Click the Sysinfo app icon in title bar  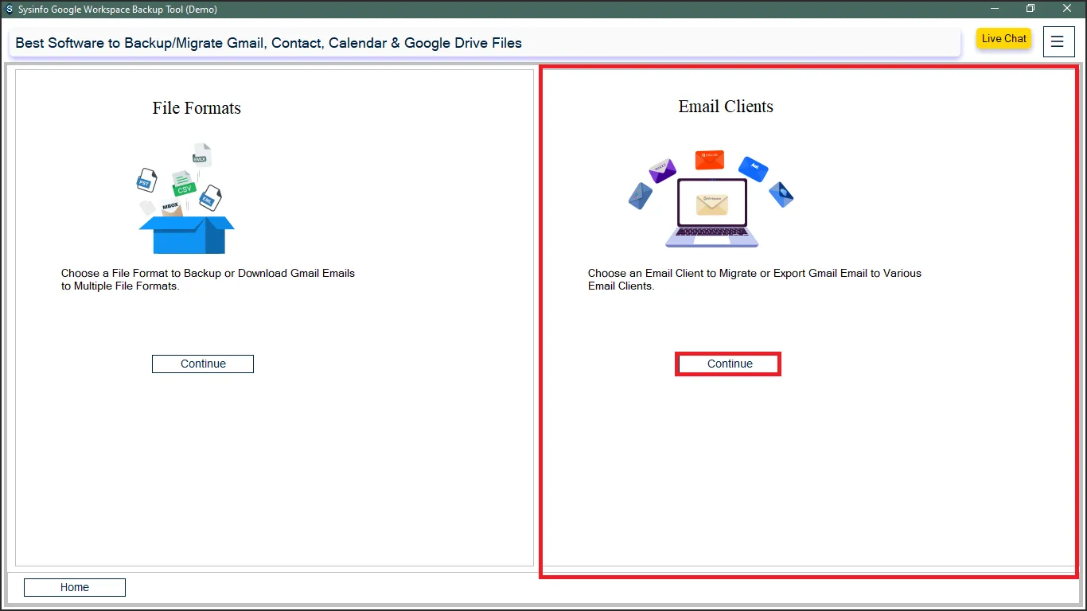coord(9,10)
